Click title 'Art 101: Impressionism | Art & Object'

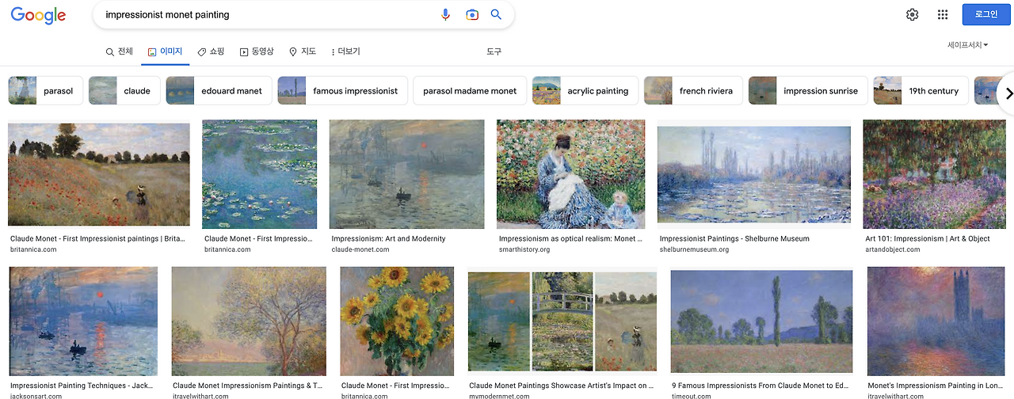pyautogui.click(x=928, y=238)
